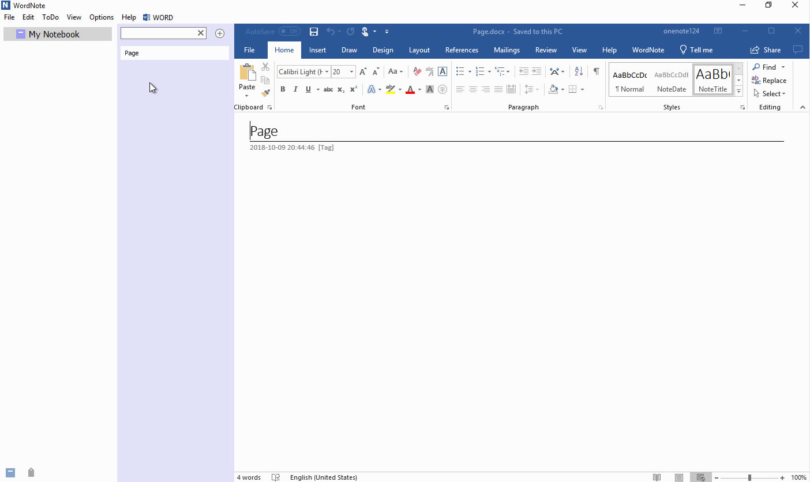
Task: Show paragraph marks with pilcrow icon
Action: tap(596, 72)
